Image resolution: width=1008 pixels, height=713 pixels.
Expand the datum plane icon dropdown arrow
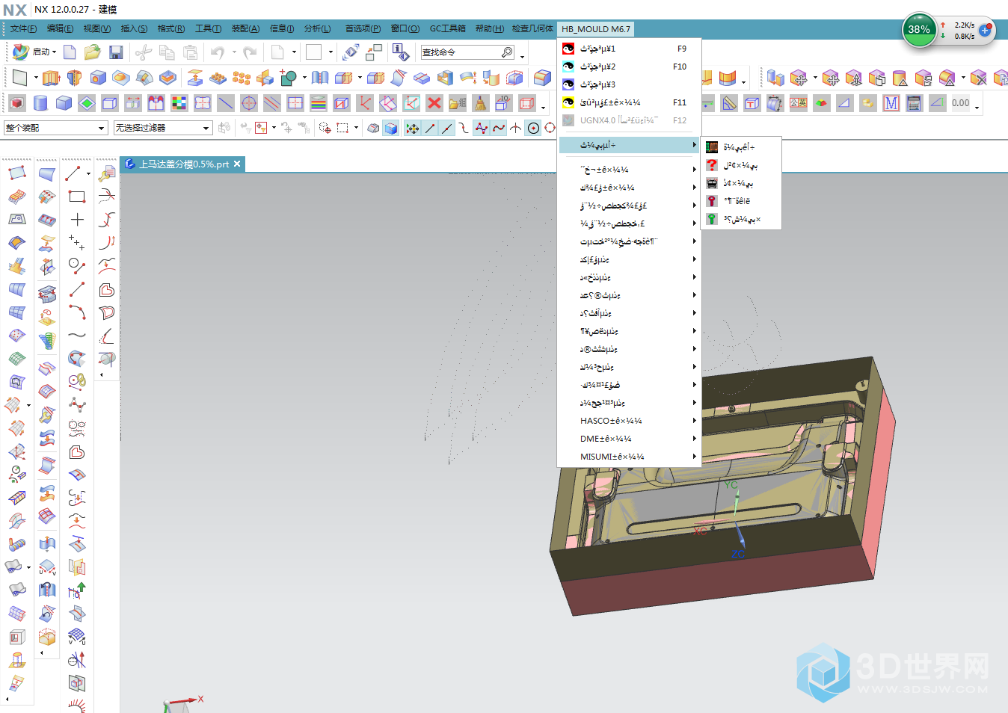(x=35, y=78)
